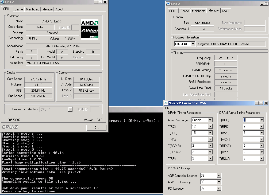
Task: Click NForce2 Tweaker title bar icon
Action: (x=166, y=103)
